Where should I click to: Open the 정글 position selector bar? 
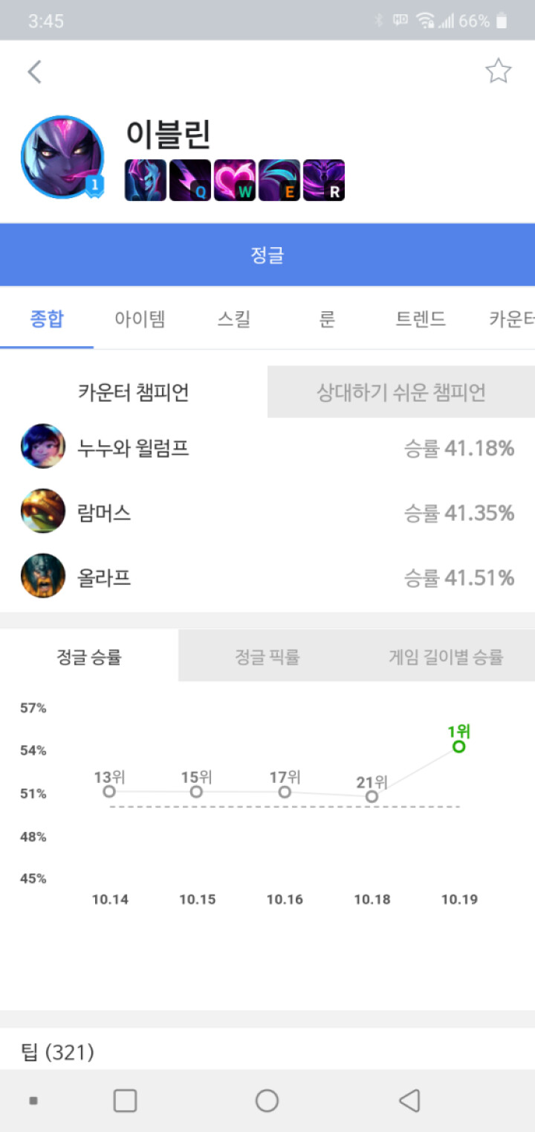coord(267,255)
